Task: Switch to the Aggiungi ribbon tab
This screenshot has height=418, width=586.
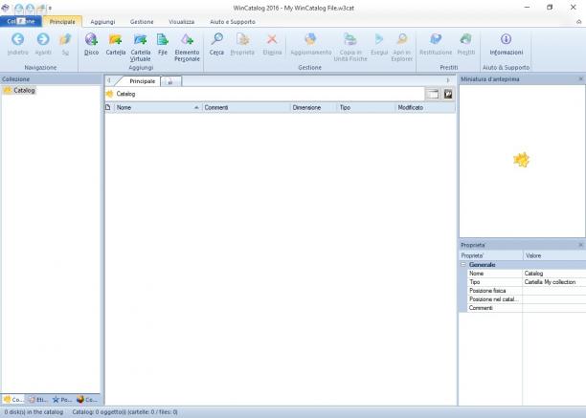Action: point(102,22)
